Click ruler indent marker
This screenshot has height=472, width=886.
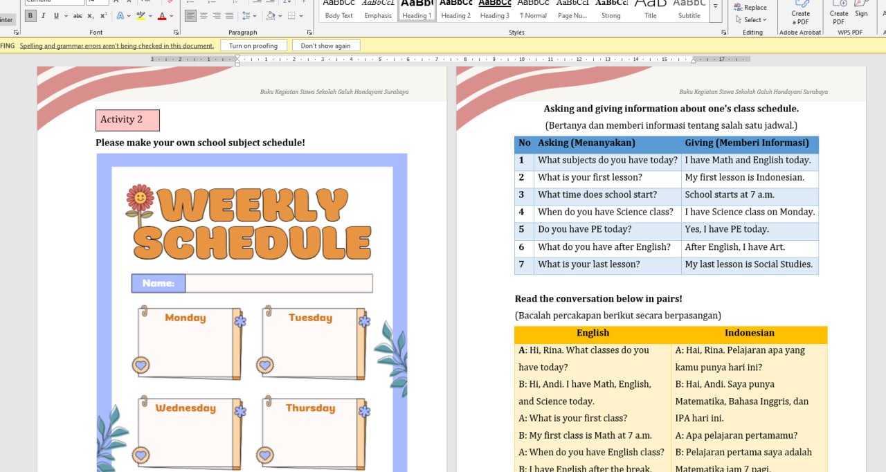click(237, 60)
